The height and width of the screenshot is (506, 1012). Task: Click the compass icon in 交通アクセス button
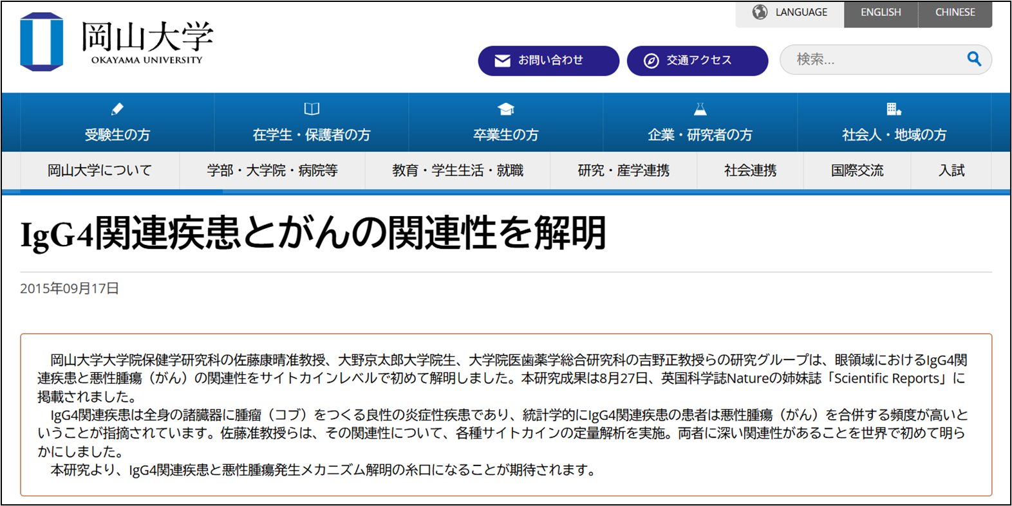(x=651, y=60)
